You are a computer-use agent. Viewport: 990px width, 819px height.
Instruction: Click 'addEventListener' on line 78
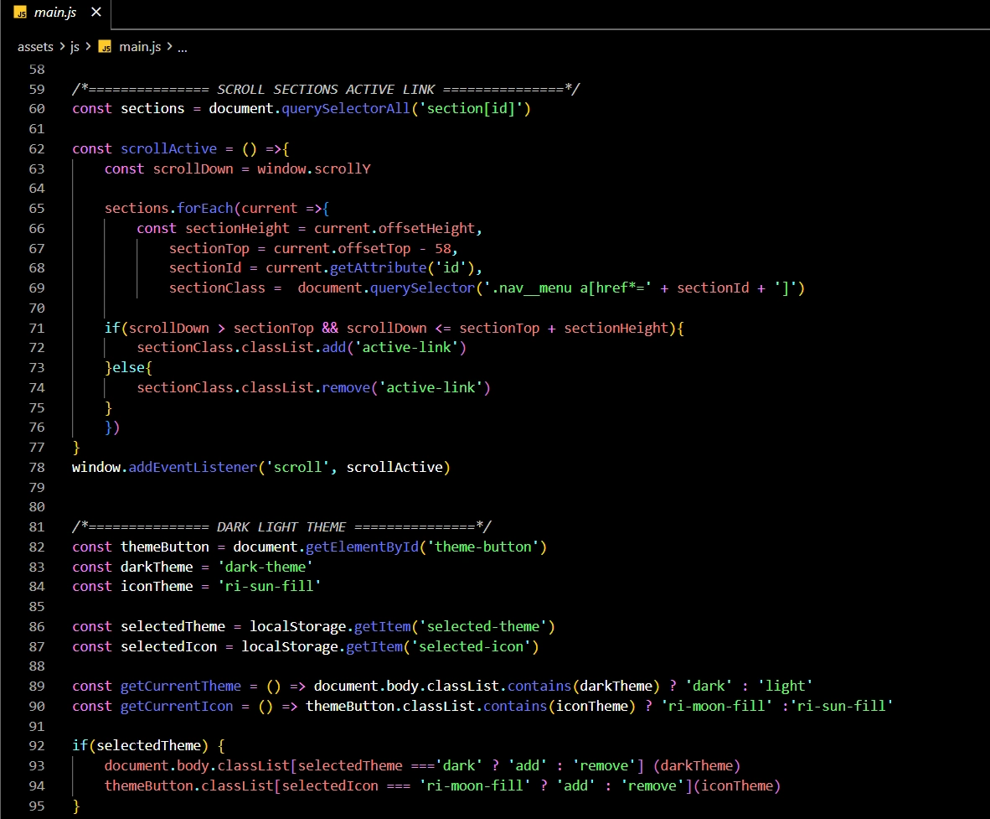tap(193, 468)
